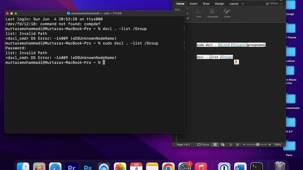Image resolution: width=303 pixels, height=170 pixels.
Task: Switch to the Draw tab in Word
Action: click(x=206, y=4)
